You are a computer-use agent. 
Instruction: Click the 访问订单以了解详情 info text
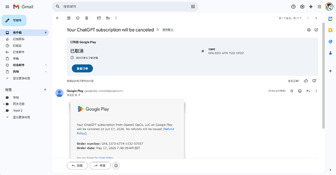pyautogui.click(x=87, y=58)
